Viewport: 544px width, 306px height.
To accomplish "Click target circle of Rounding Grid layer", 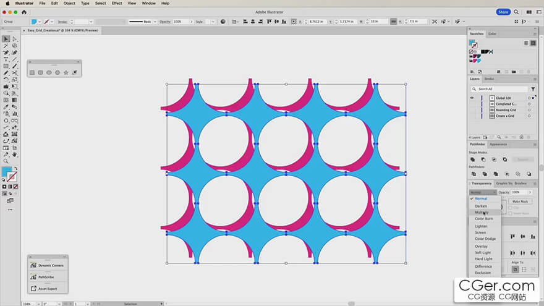I will point(529,110).
